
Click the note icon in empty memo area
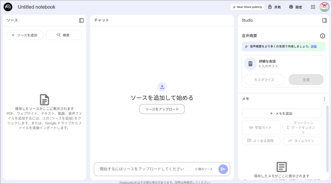[282, 167]
